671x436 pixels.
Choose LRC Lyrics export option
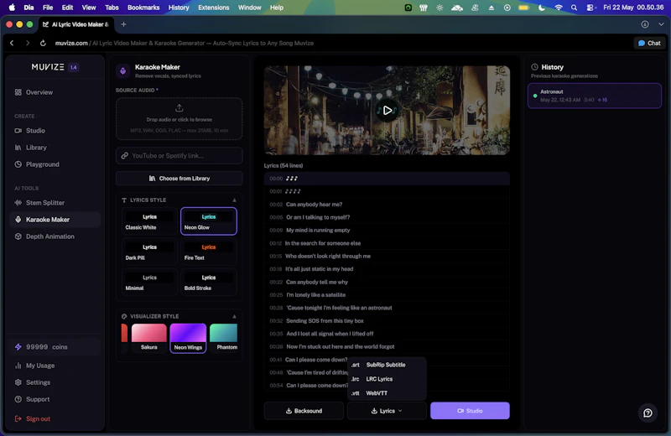pyautogui.click(x=387, y=379)
